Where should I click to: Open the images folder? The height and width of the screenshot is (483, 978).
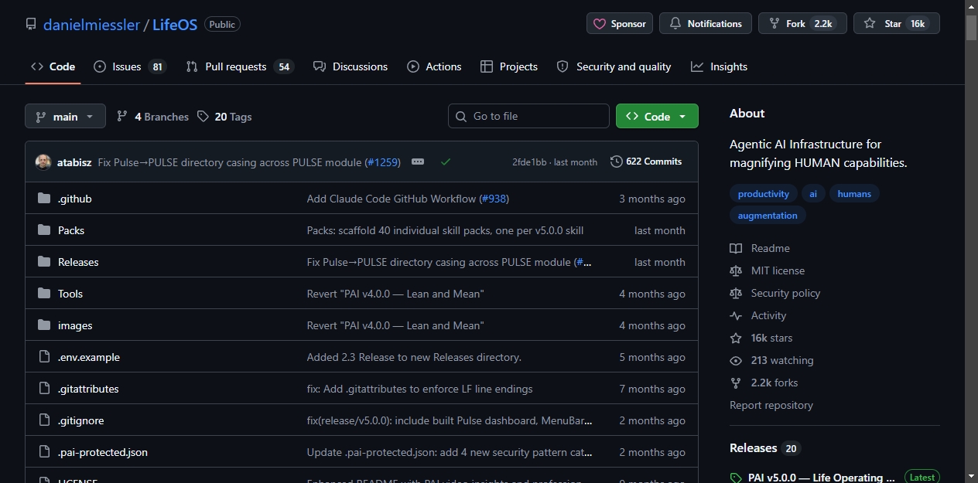click(75, 325)
